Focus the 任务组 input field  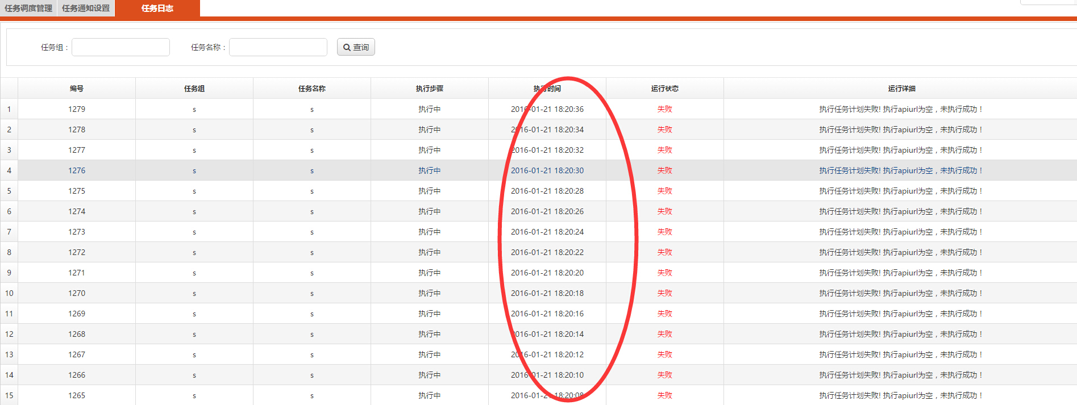tap(120, 47)
